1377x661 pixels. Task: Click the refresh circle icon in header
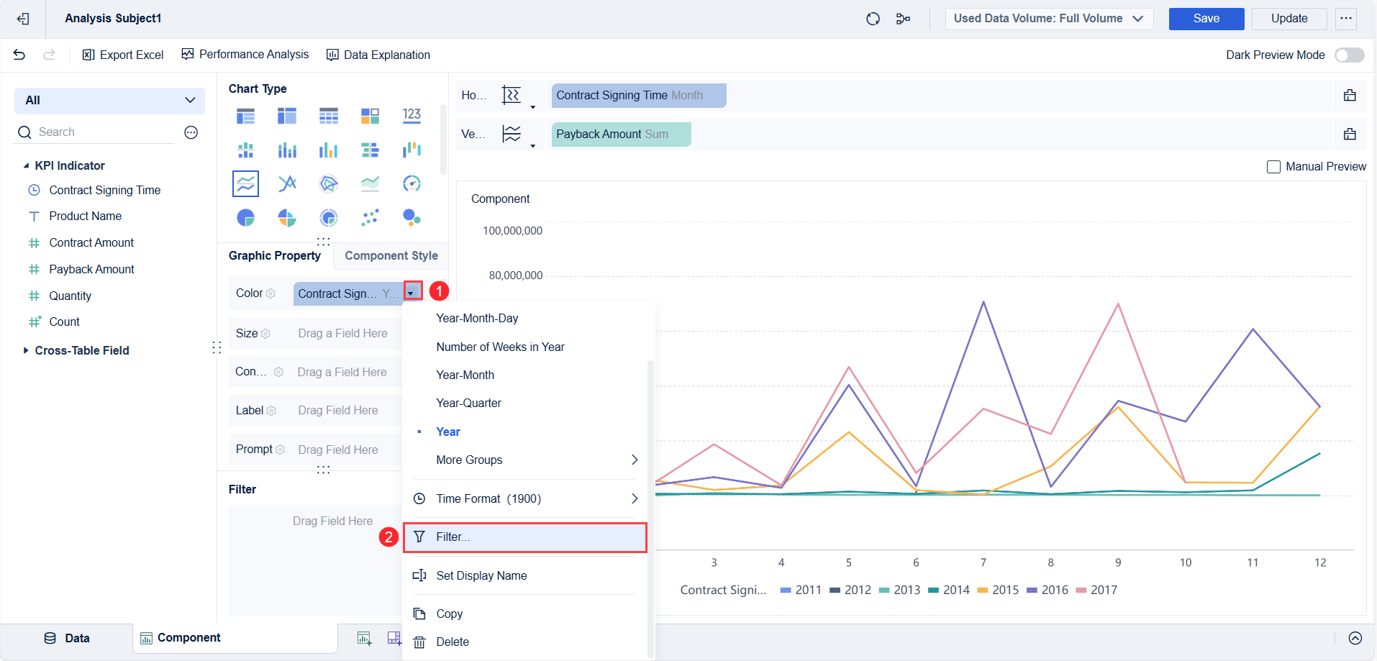[873, 19]
